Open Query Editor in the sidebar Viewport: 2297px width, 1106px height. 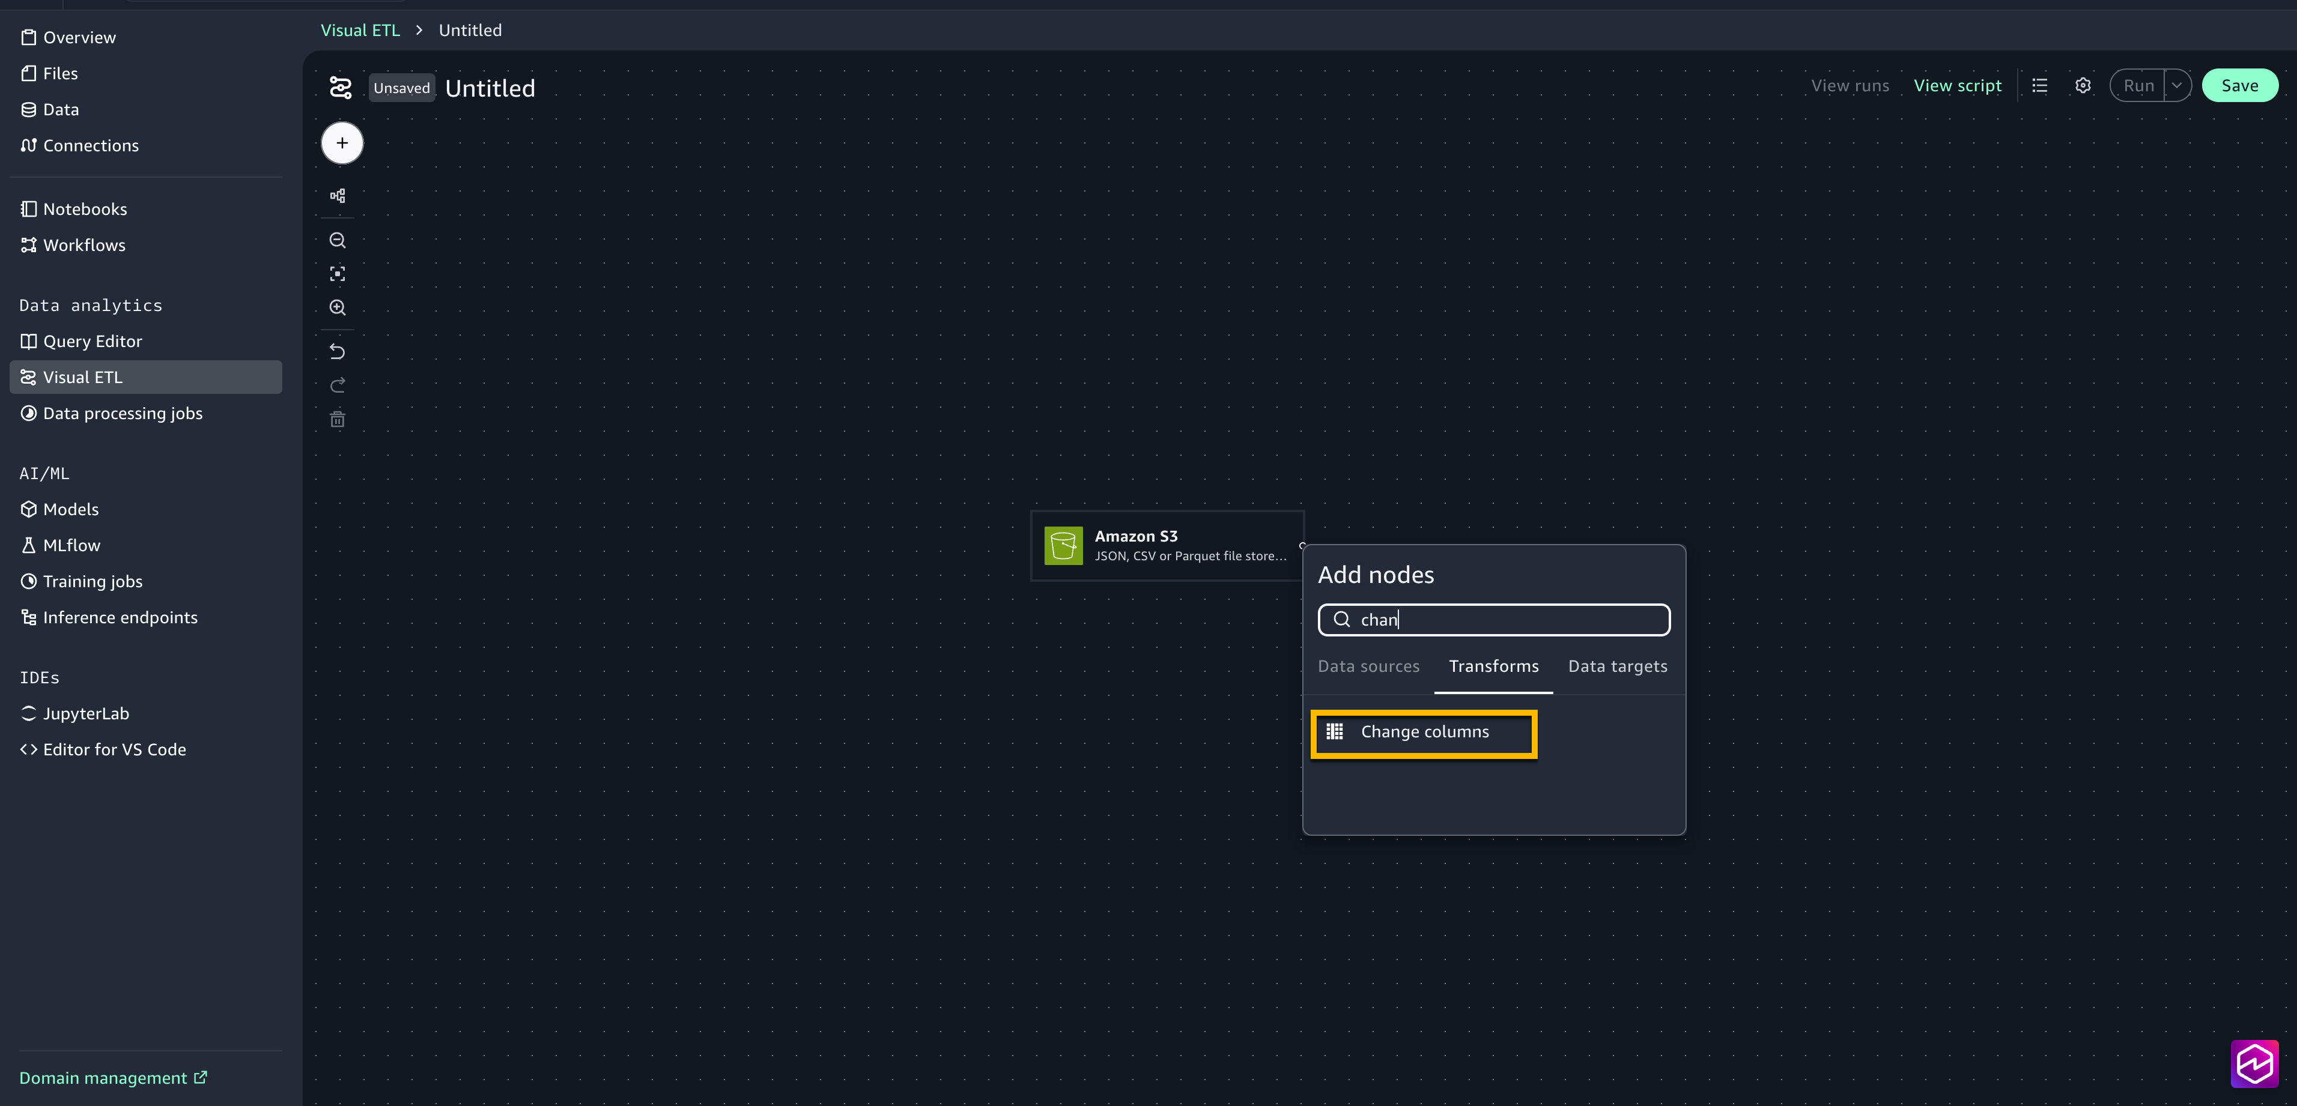point(92,341)
